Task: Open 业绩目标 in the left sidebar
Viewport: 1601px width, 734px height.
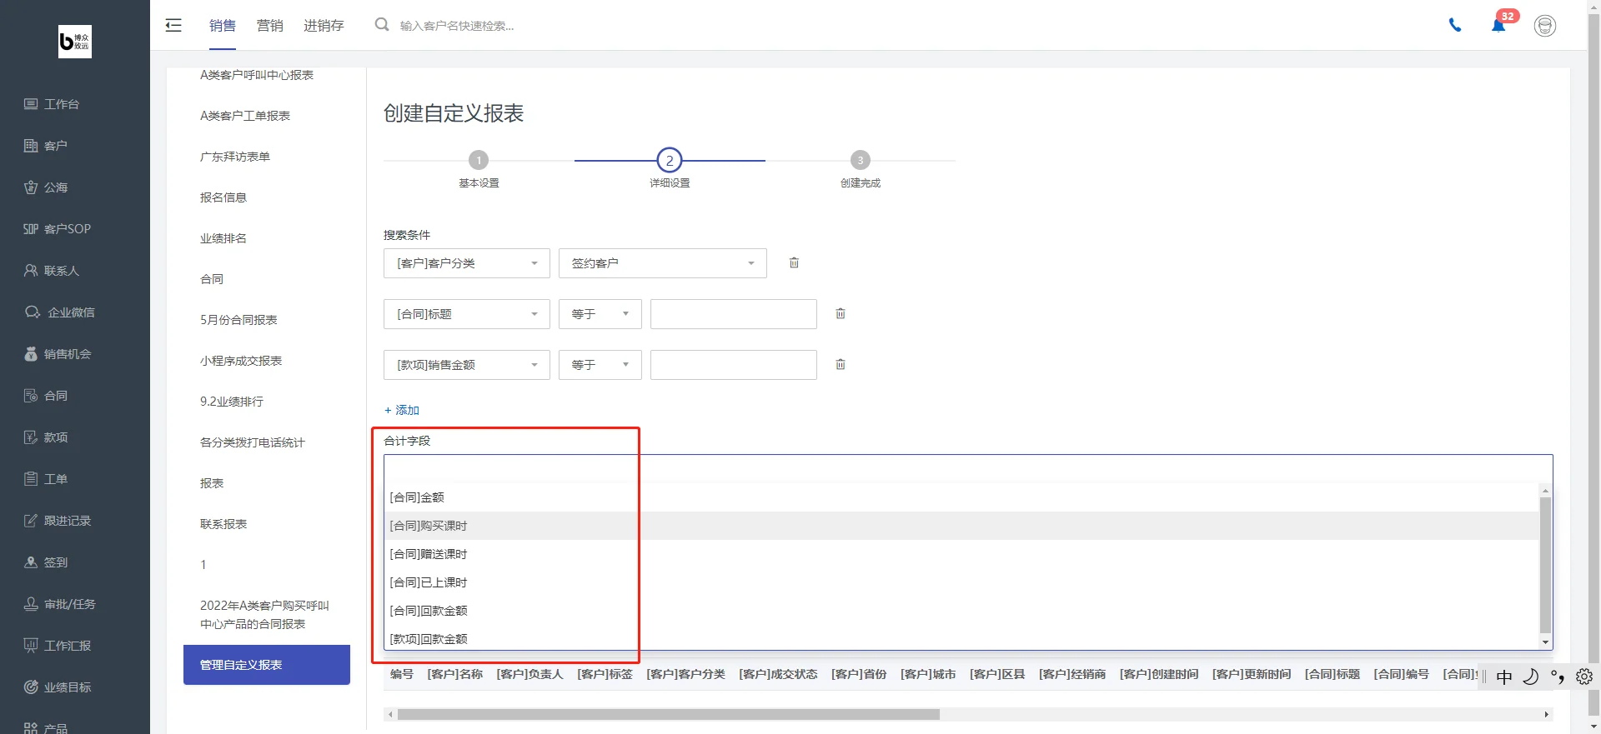Action: tap(58, 687)
